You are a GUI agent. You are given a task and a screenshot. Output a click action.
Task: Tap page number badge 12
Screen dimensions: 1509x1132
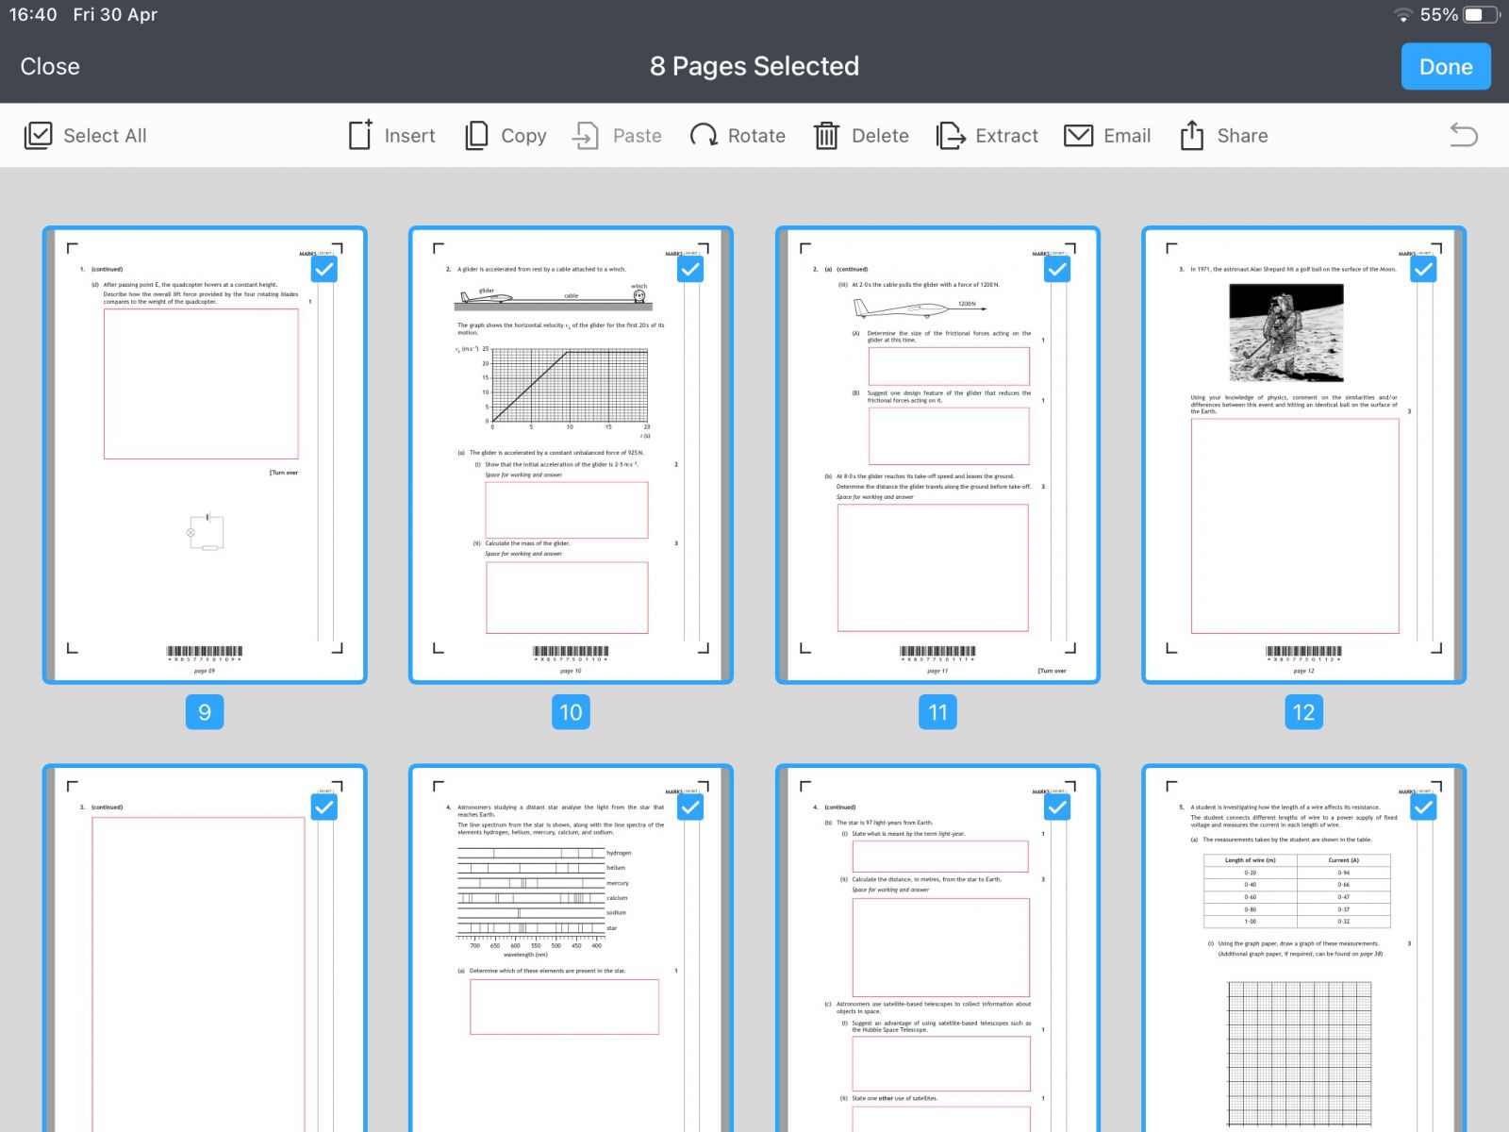(x=1303, y=712)
